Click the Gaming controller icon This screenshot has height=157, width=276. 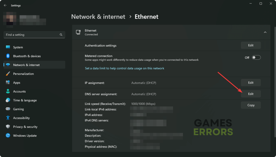[x=8, y=109]
